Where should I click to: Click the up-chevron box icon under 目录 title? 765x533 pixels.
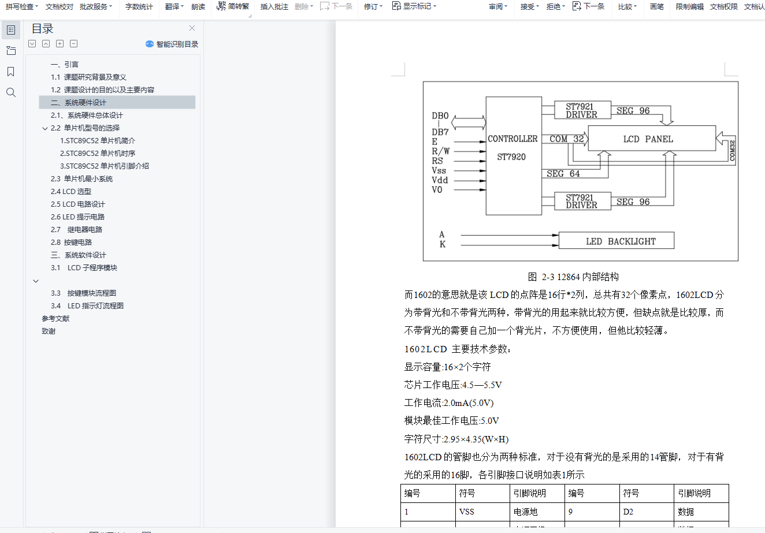click(x=46, y=44)
